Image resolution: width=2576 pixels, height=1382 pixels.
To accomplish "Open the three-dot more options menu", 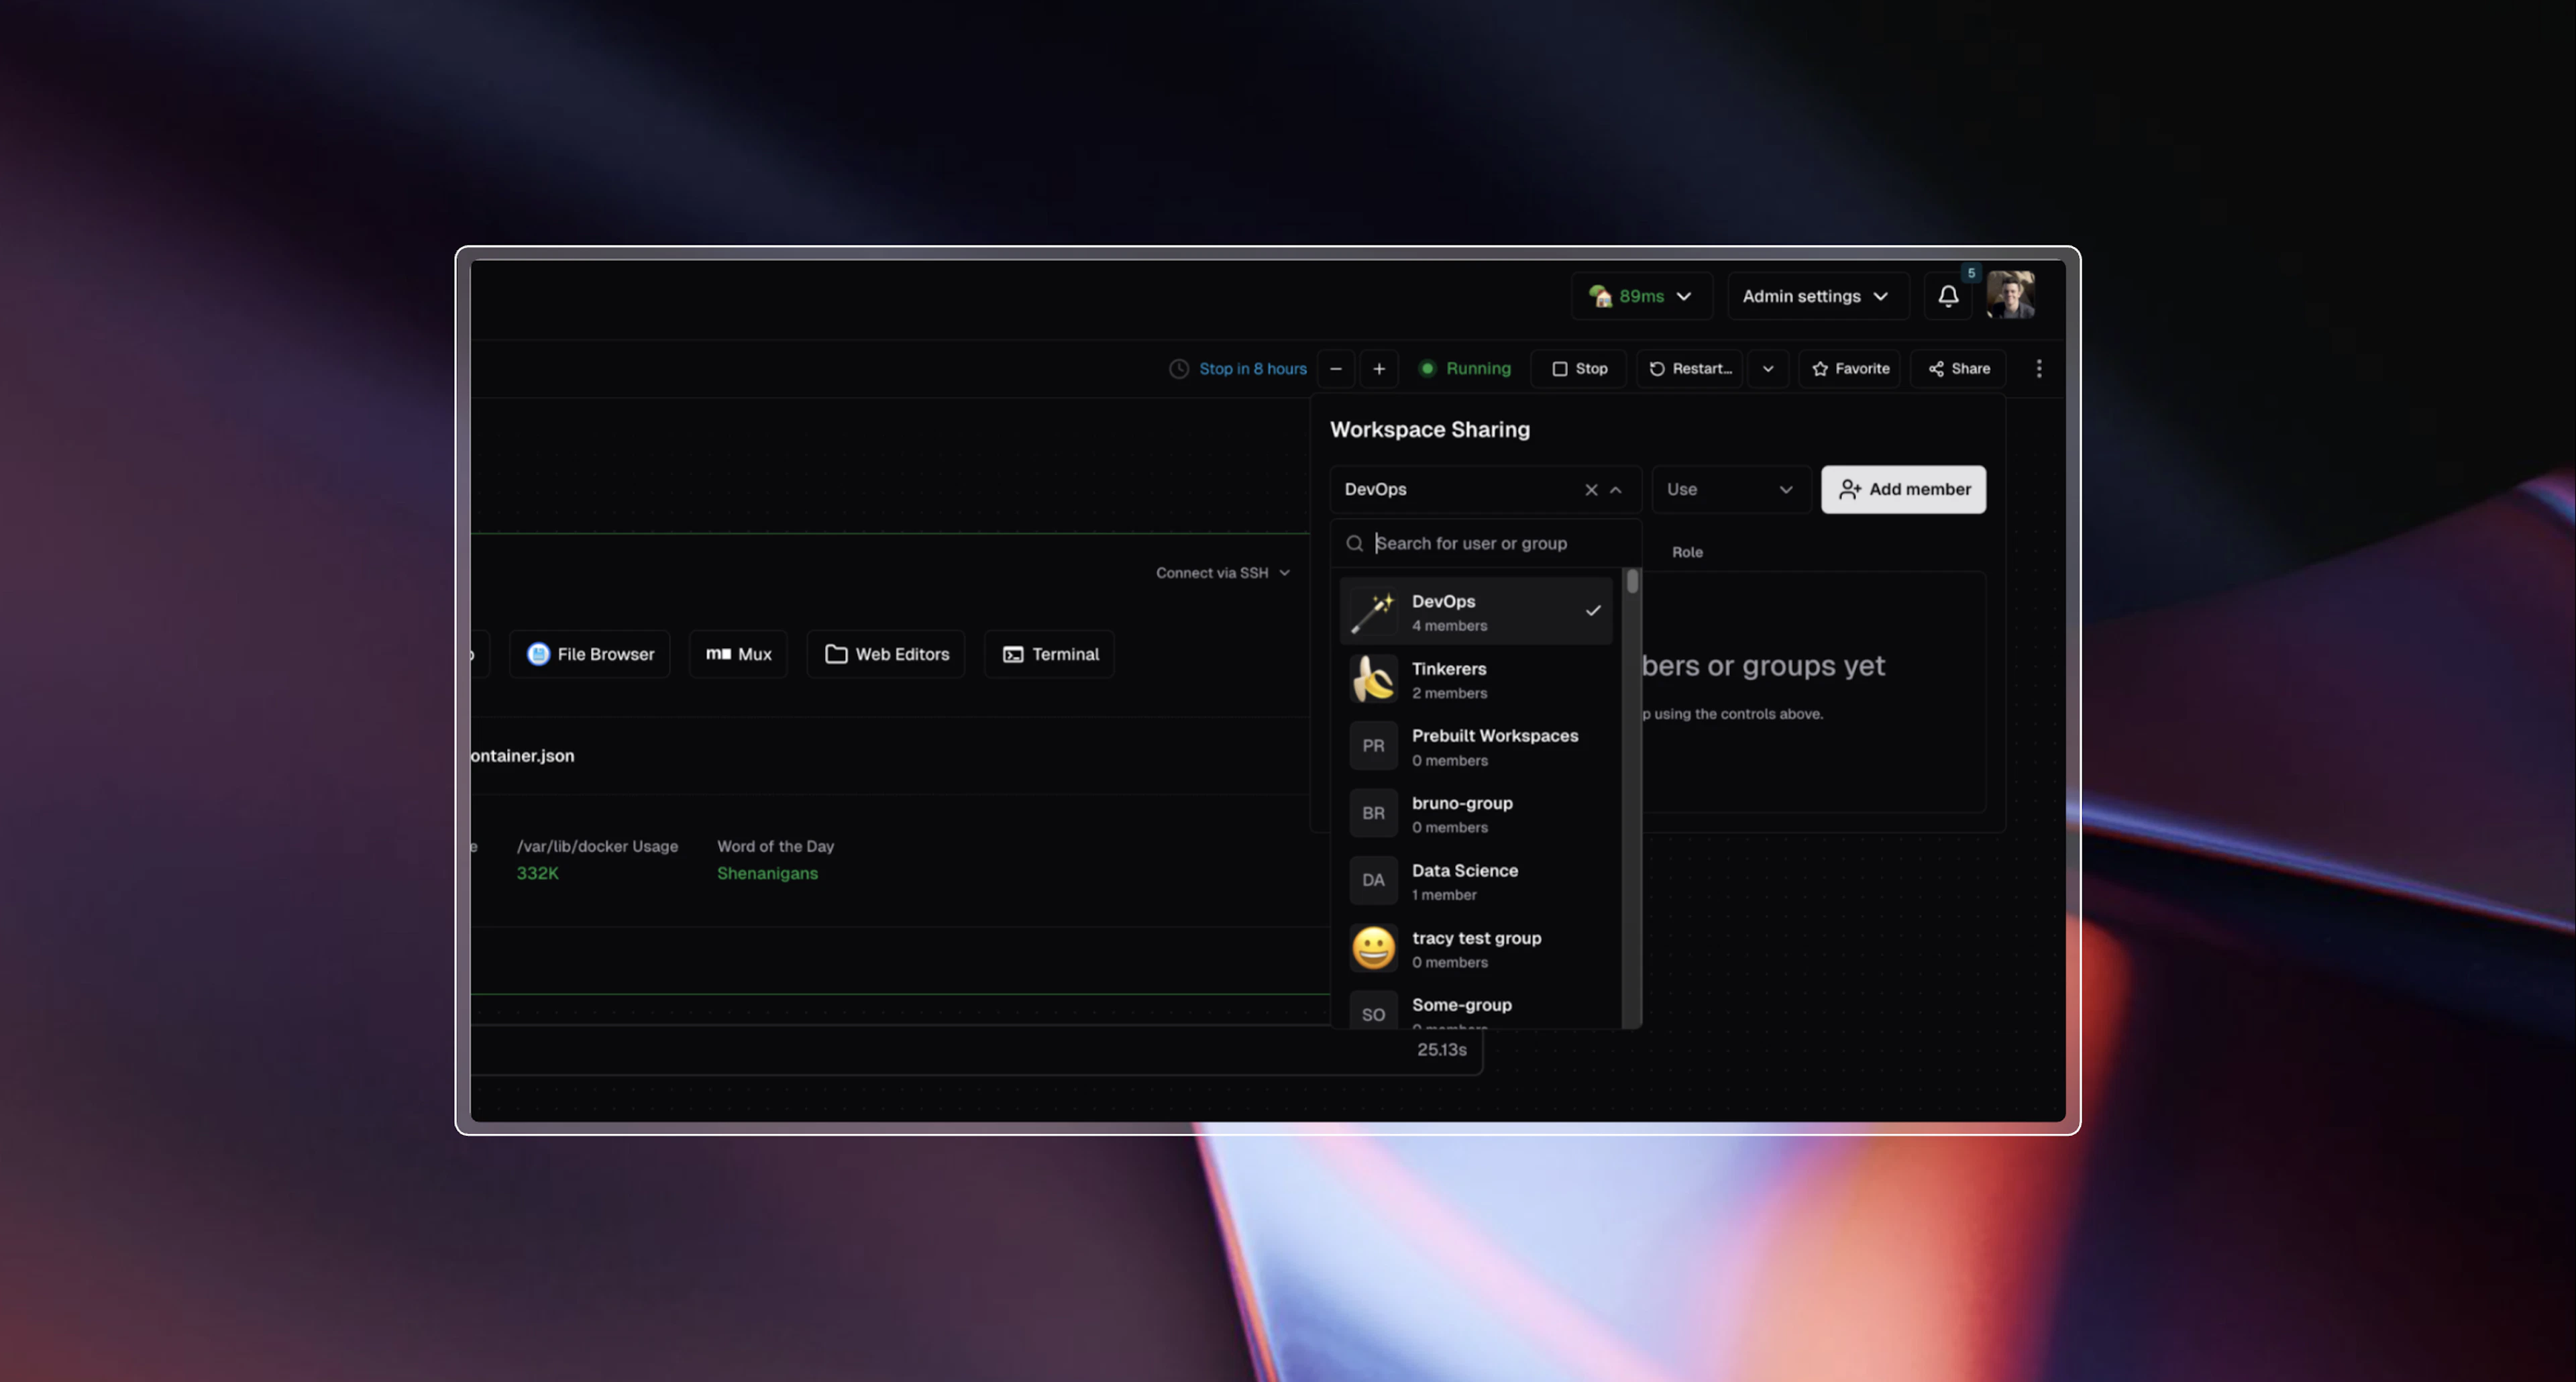I will pos(2038,369).
